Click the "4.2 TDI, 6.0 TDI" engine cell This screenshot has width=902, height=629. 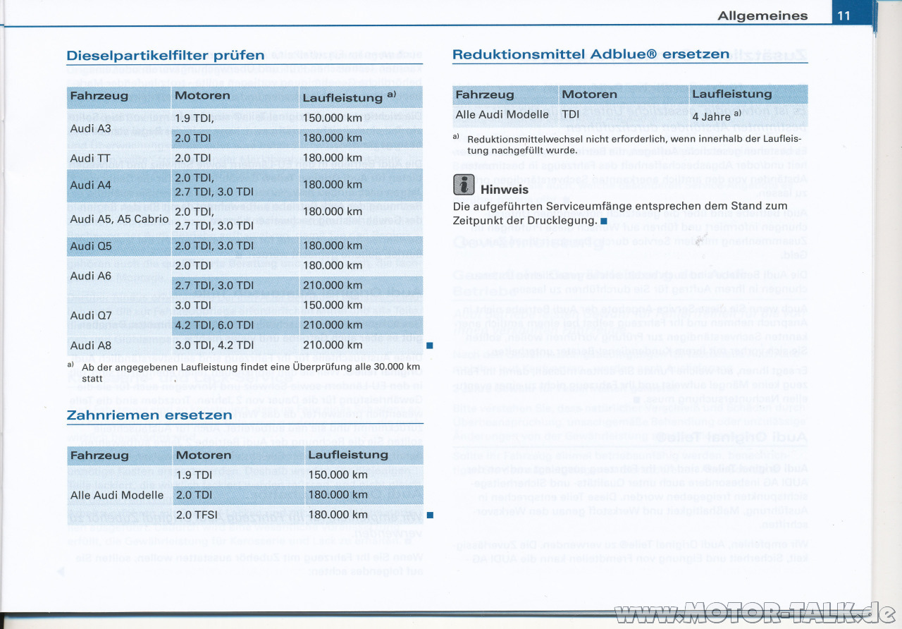click(214, 325)
